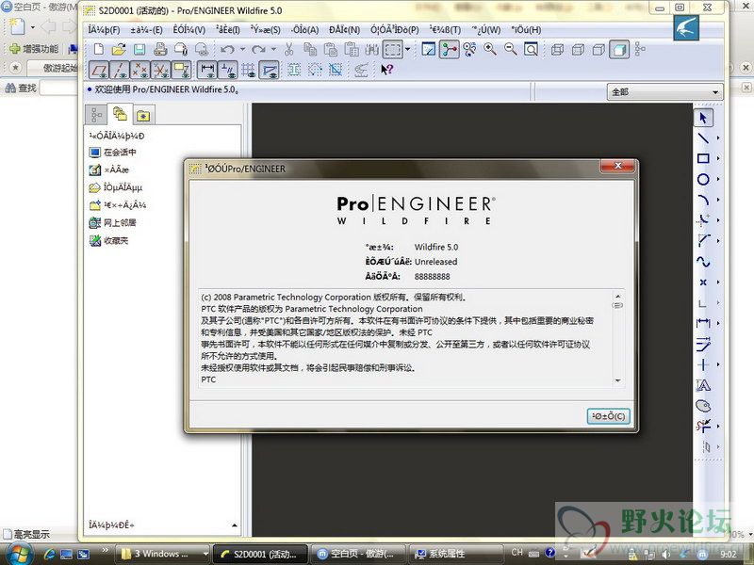
Task: Switch to wireframe display style
Action: pos(557,49)
